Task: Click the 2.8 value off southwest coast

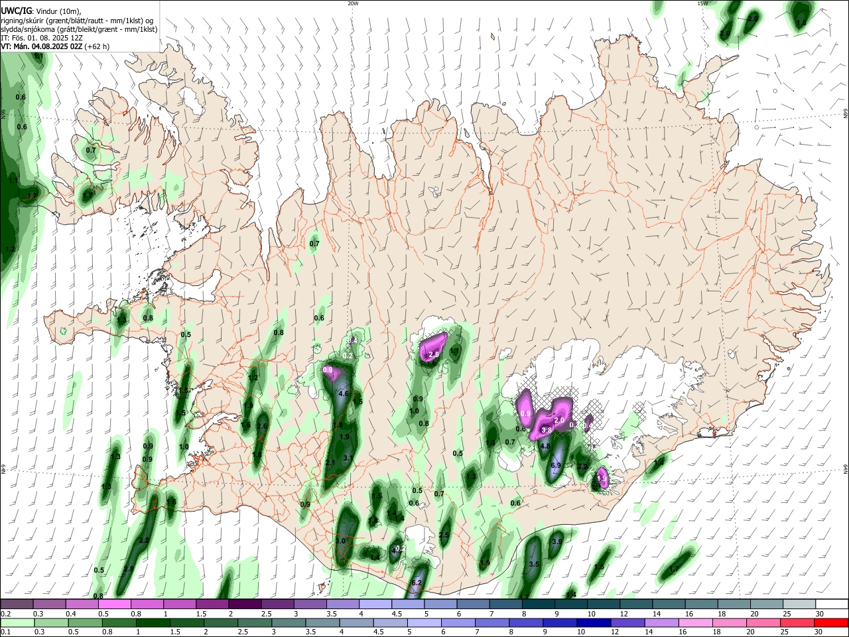Action: pos(129,569)
